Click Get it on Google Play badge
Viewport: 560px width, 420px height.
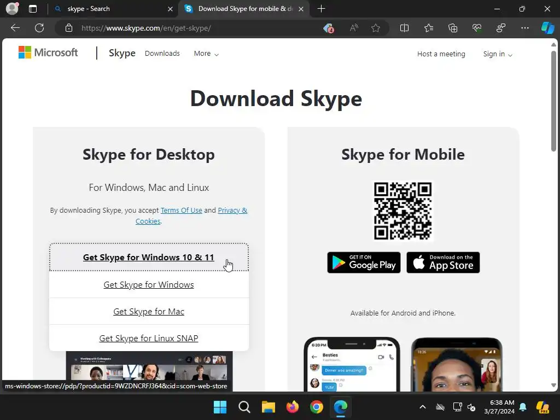tap(364, 262)
